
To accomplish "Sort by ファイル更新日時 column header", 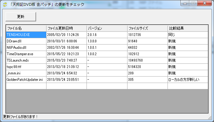I will [x=66, y=28].
